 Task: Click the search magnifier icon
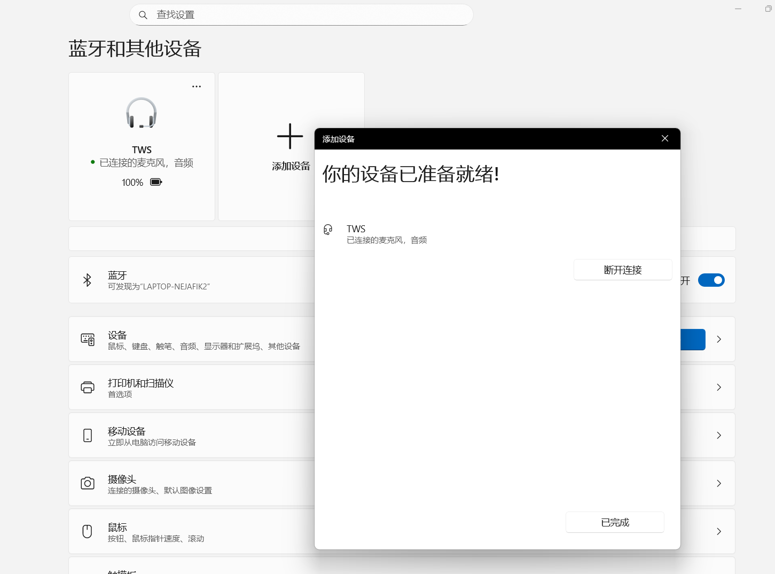pyautogui.click(x=143, y=15)
